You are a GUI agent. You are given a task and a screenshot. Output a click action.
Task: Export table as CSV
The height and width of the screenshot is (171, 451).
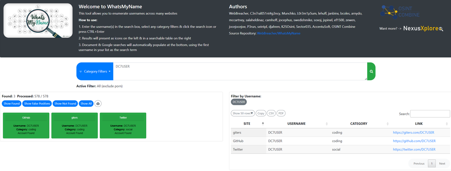tap(271, 113)
